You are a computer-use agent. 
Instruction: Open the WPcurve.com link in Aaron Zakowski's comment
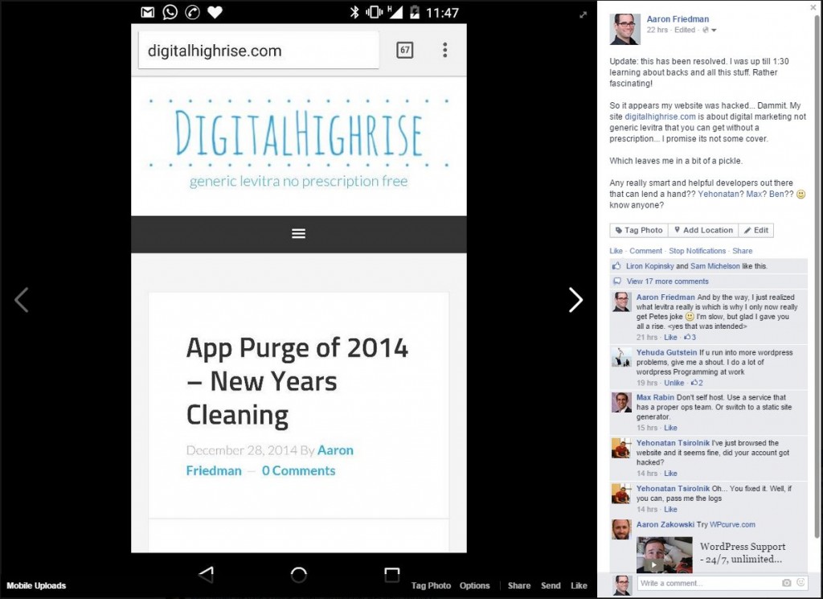coord(732,524)
